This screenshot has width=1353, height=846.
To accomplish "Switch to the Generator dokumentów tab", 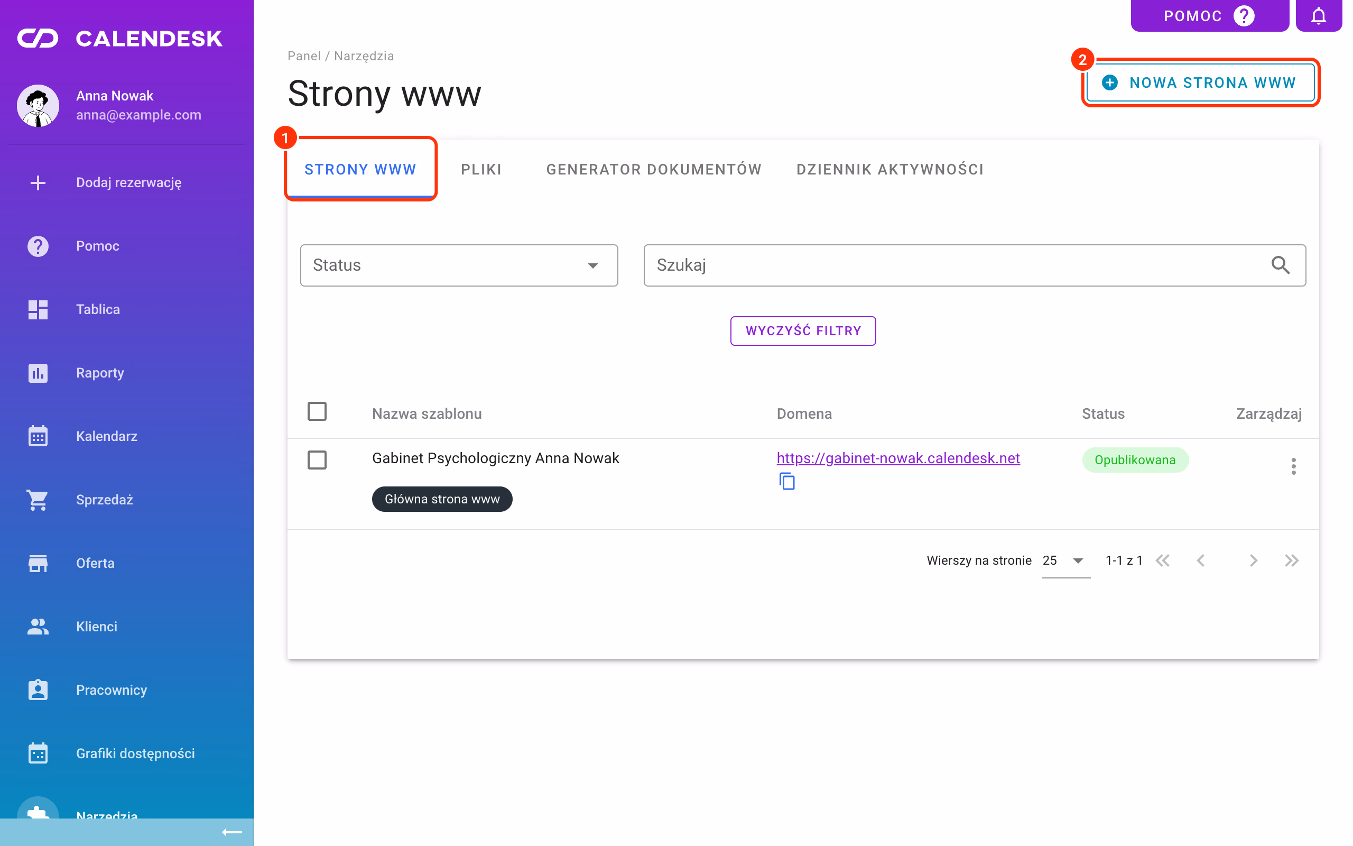I will (x=654, y=169).
